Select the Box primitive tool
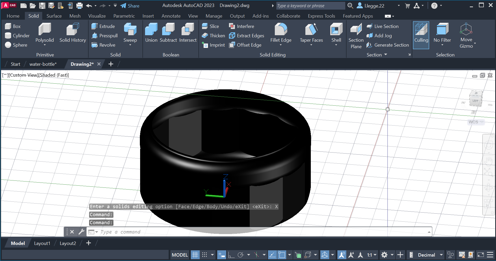 point(13,26)
